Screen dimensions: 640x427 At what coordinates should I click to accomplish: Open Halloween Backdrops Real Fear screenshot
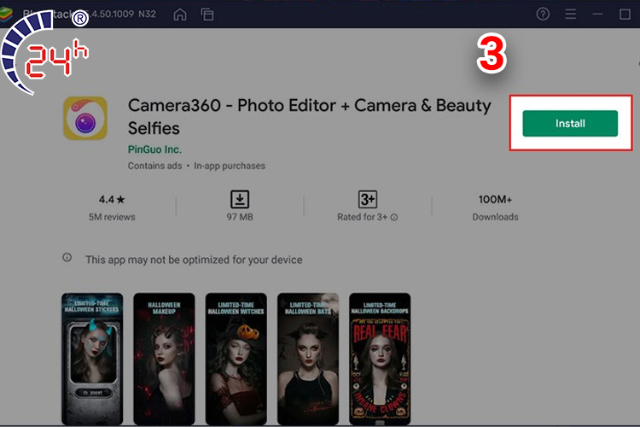[380, 360]
